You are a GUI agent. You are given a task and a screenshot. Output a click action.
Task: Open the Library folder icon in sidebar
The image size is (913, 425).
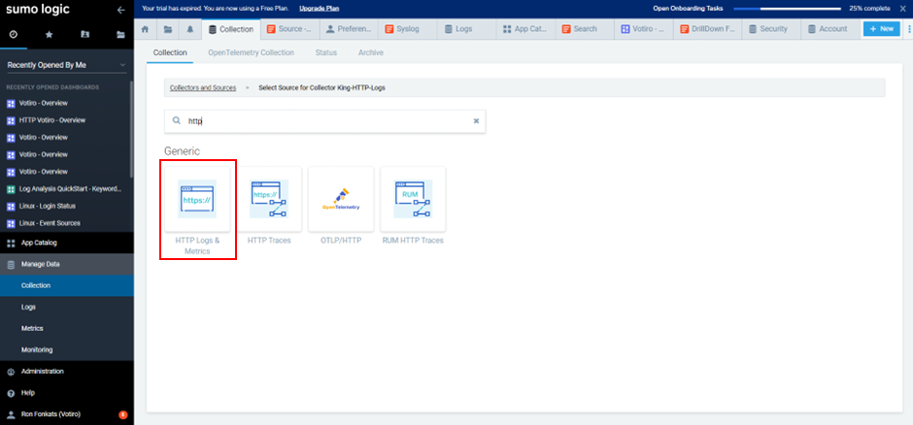point(120,34)
